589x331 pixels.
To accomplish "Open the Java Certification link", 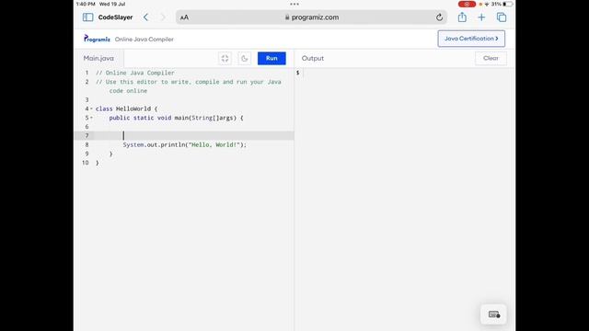I will point(471,39).
